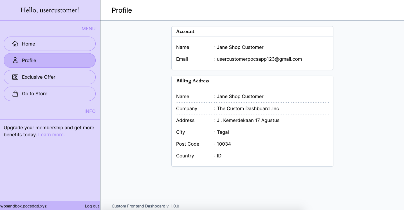
Task: Click the INFO sidebar heading
Action: click(90, 111)
